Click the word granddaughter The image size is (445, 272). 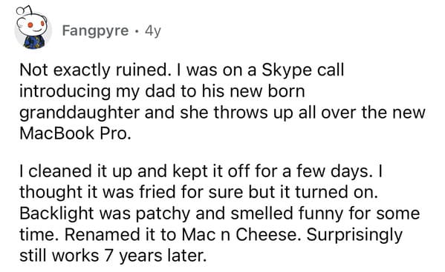click(79, 113)
